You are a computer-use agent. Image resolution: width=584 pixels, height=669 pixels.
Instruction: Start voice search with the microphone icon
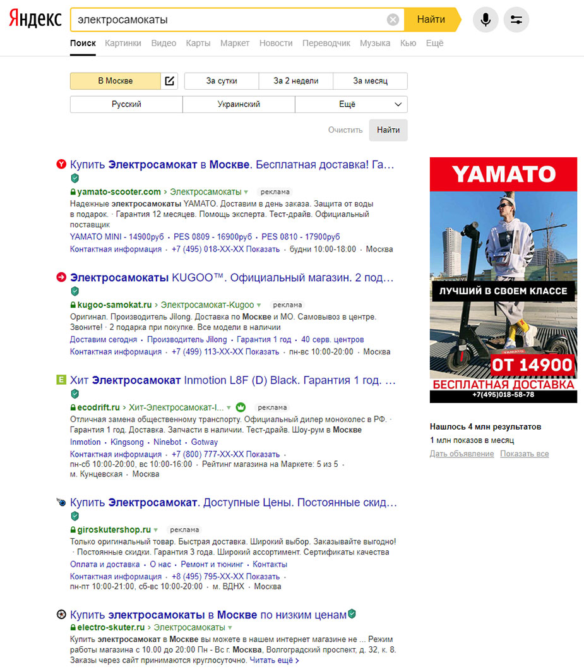[485, 20]
